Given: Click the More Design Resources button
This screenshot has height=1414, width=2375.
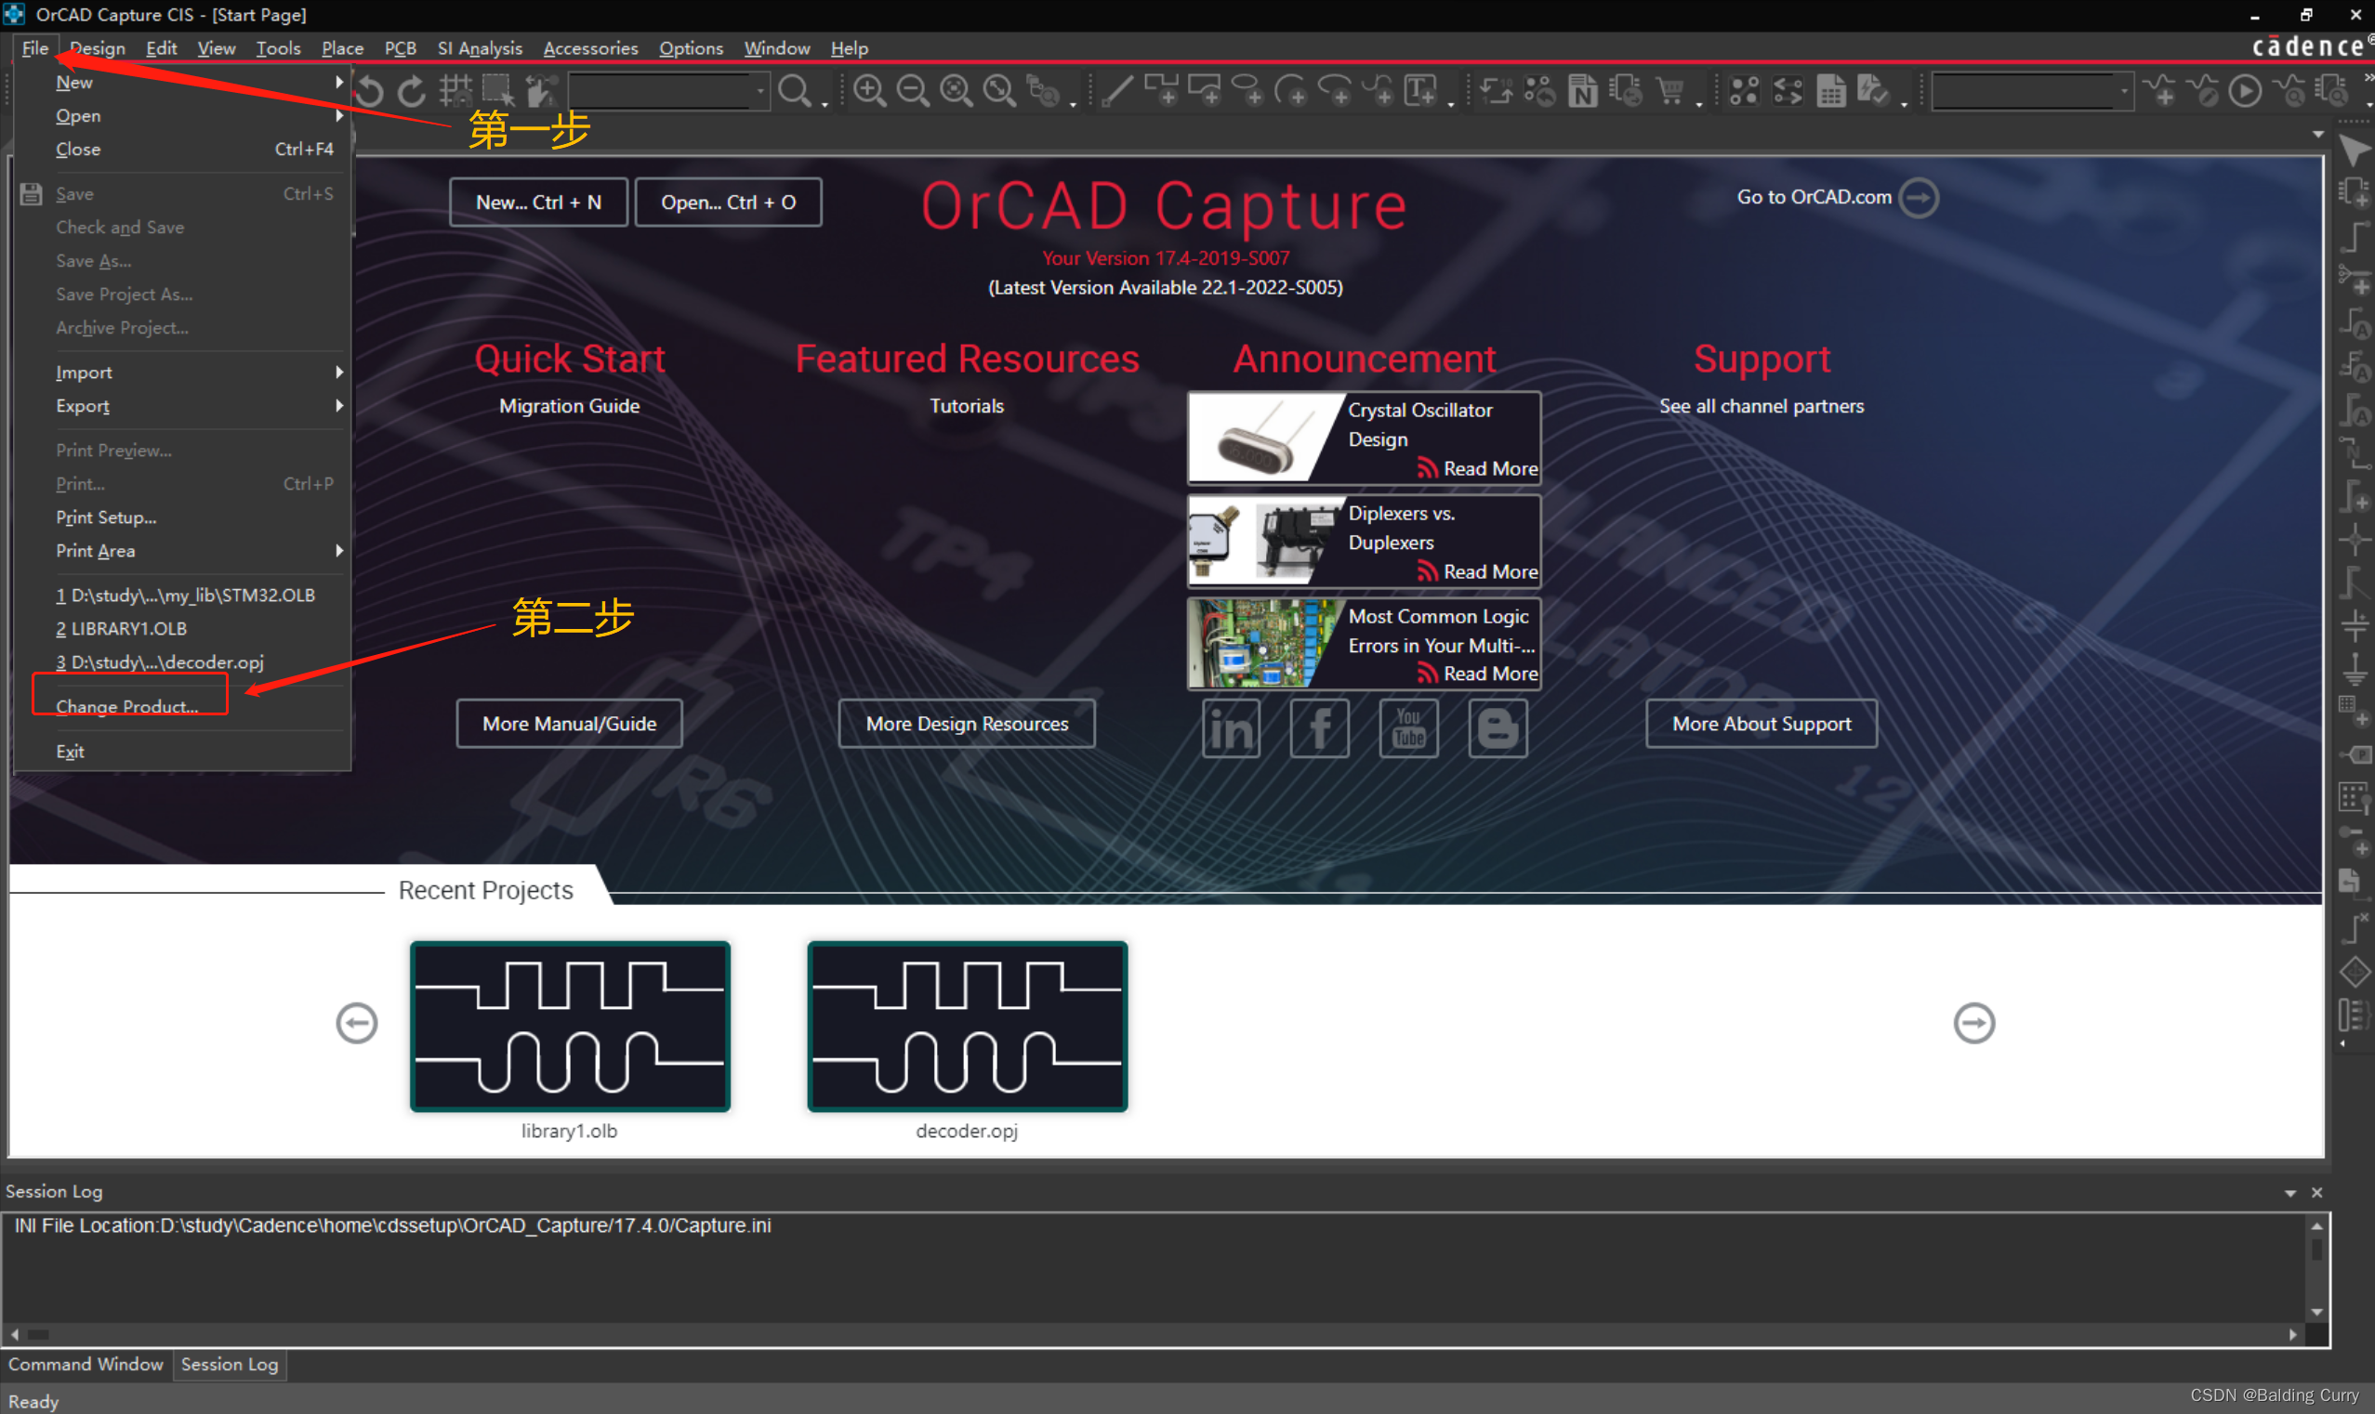Looking at the screenshot, I should 967,723.
